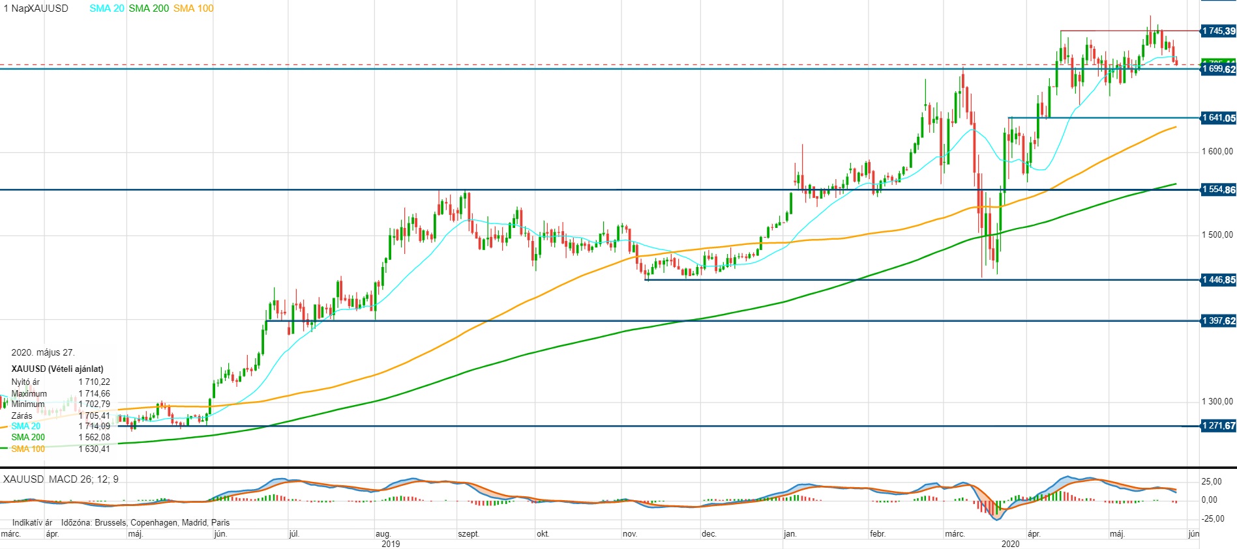
Task: Click the SMA 100 value 1 630,41
Action: tap(95, 449)
